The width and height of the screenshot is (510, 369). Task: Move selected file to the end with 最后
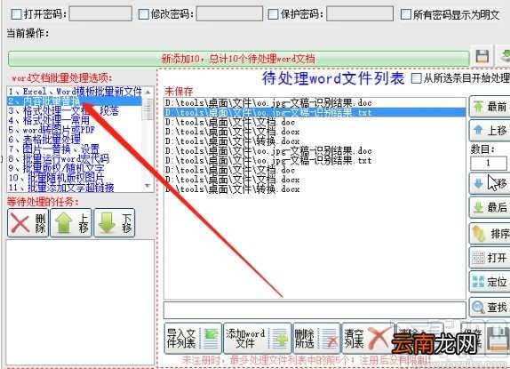[490, 207]
